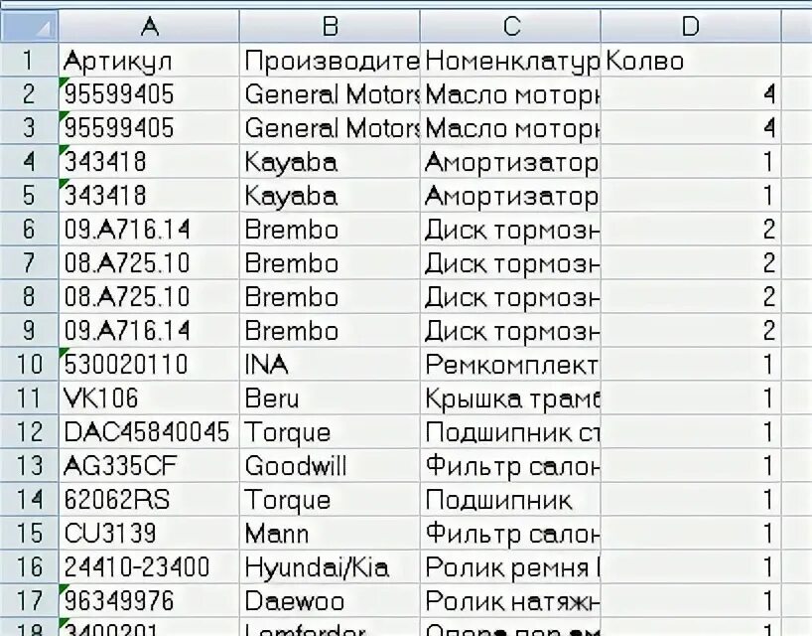Select cell 343418 in row 4
The height and width of the screenshot is (636, 812).
click(149, 161)
